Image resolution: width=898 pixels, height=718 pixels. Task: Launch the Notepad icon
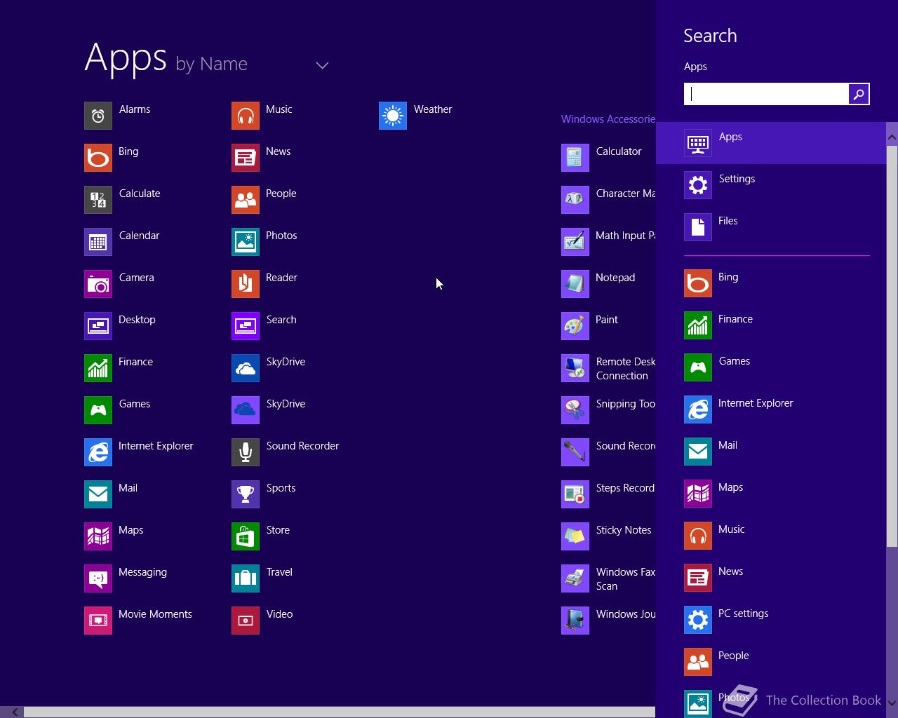tap(575, 284)
